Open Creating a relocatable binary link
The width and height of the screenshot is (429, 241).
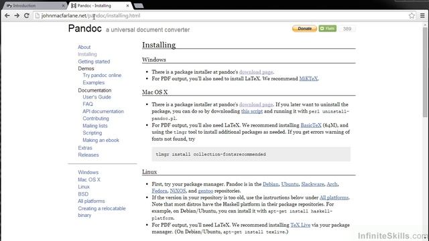tap(101, 212)
